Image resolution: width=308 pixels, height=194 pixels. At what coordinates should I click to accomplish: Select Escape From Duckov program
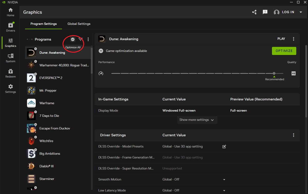(x=58, y=128)
